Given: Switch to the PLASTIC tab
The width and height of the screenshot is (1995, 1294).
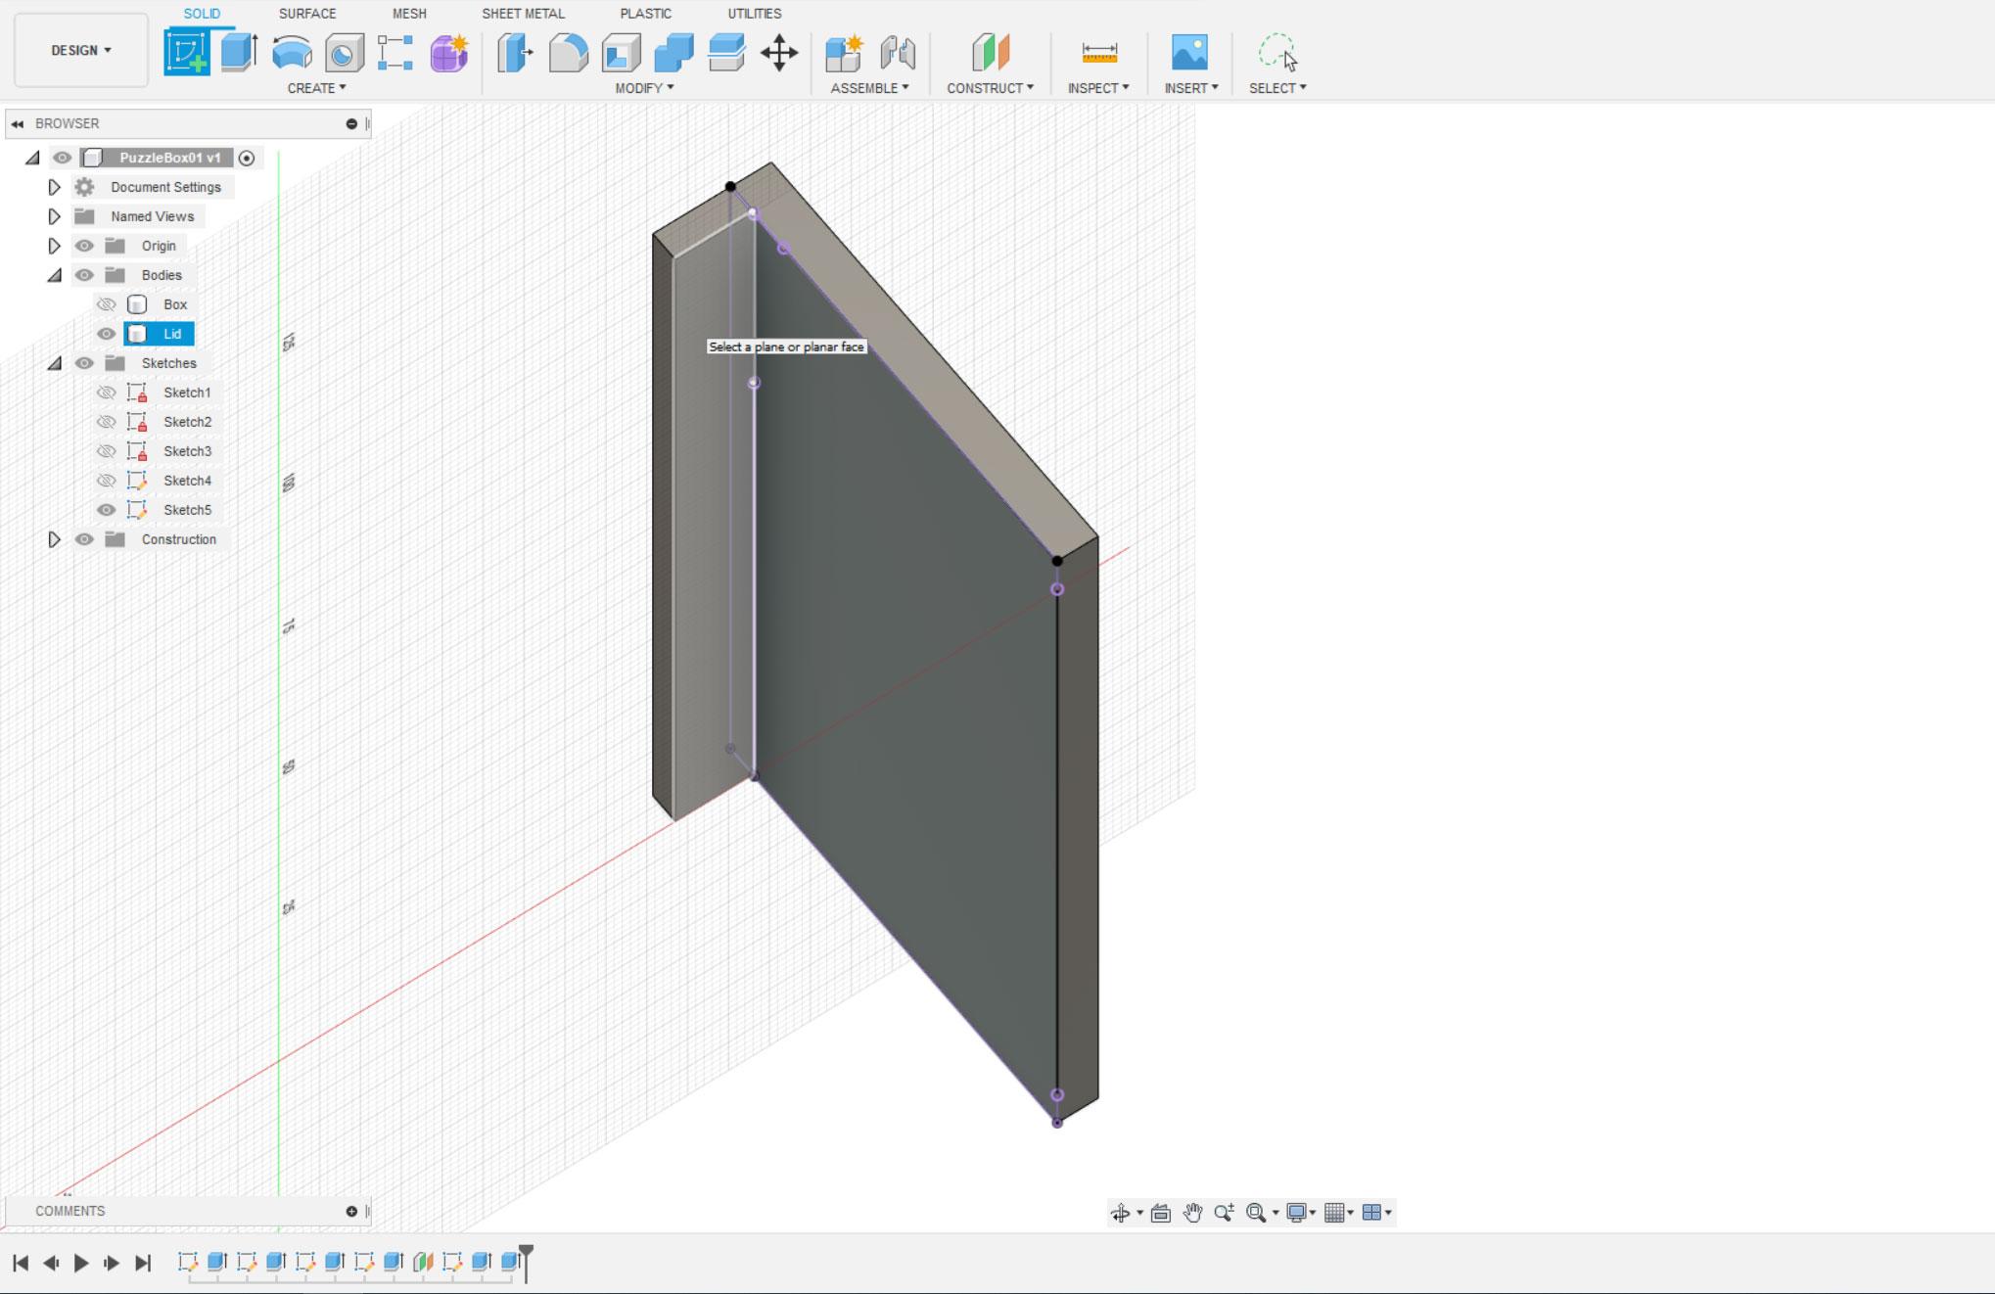Looking at the screenshot, I should 645,14.
